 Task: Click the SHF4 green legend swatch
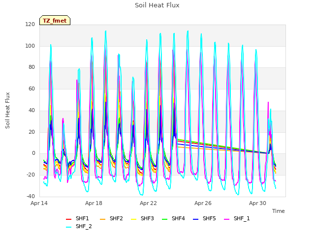tap(165, 219)
